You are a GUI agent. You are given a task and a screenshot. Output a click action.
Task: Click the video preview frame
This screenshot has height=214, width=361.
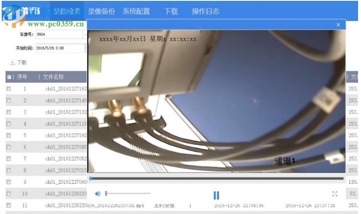coord(217,101)
